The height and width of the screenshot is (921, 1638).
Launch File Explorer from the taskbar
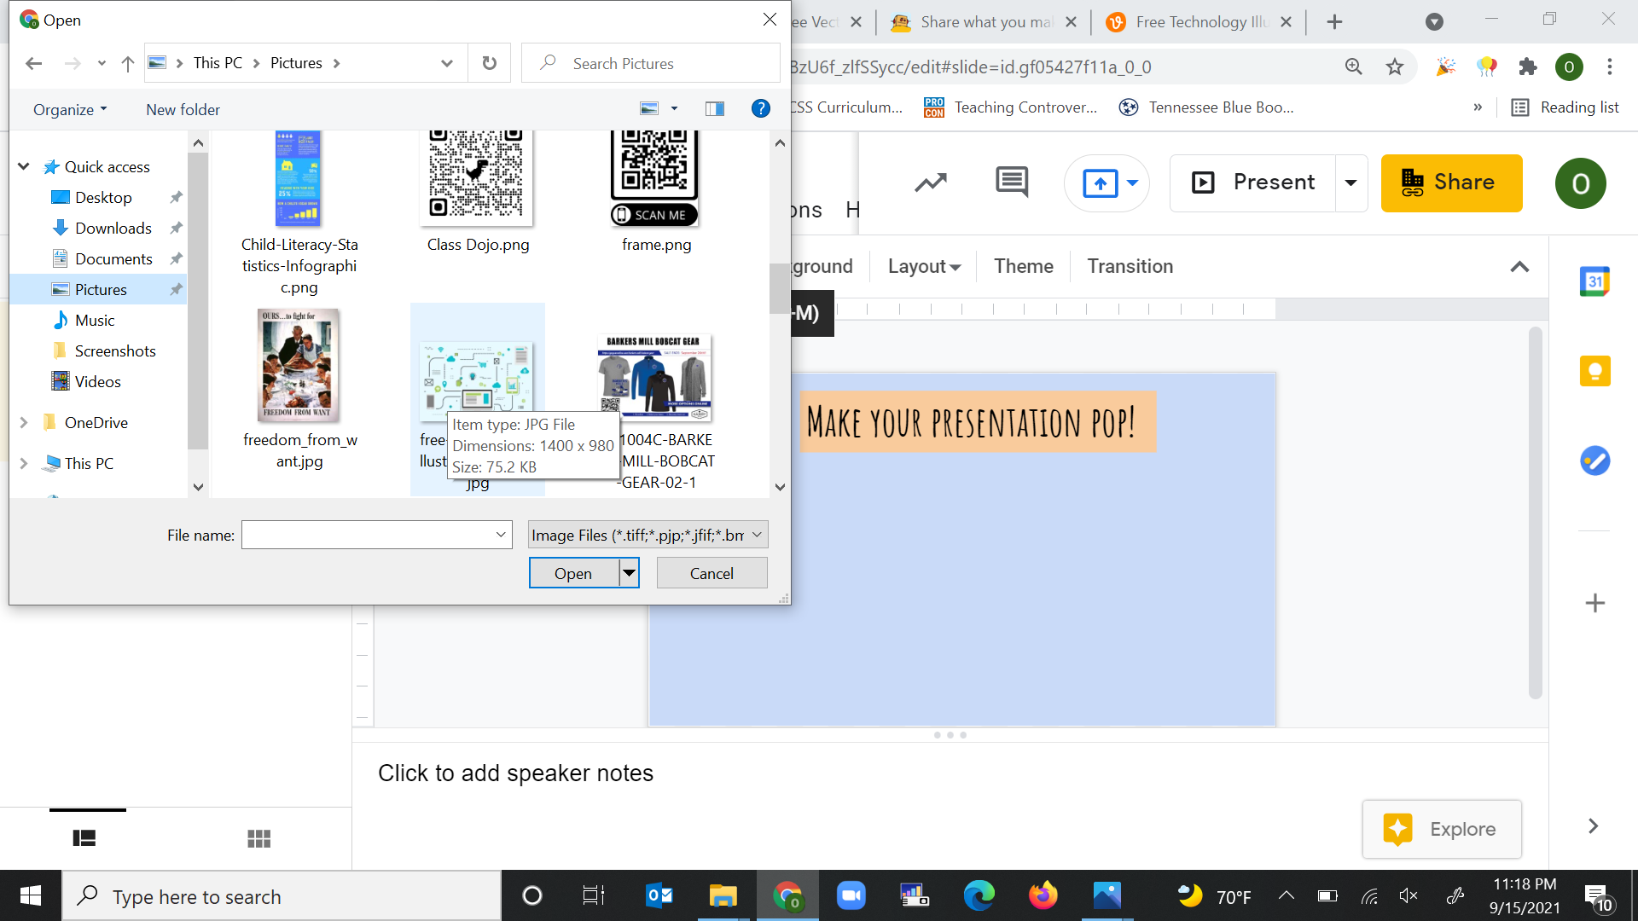pos(723,895)
